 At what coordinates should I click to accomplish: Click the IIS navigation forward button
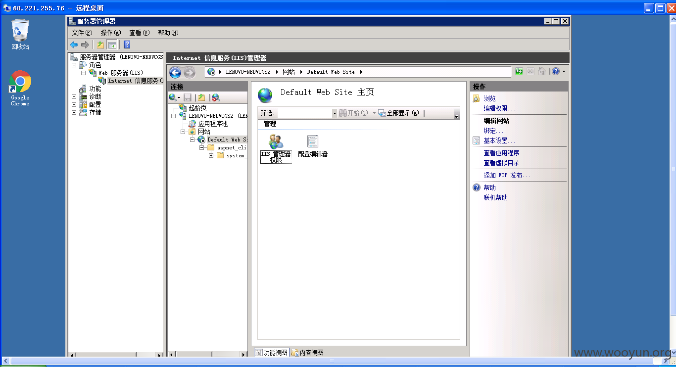(190, 73)
